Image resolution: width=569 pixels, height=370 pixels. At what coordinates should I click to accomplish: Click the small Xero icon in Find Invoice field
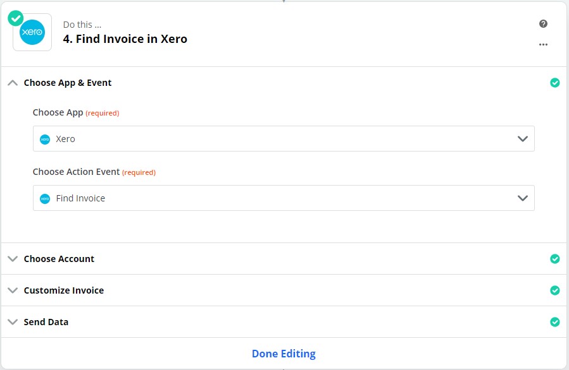pos(45,199)
